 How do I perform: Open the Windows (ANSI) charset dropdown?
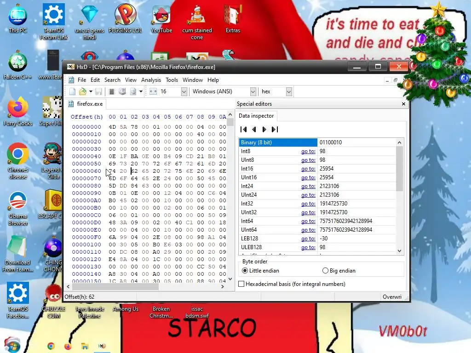(x=253, y=91)
